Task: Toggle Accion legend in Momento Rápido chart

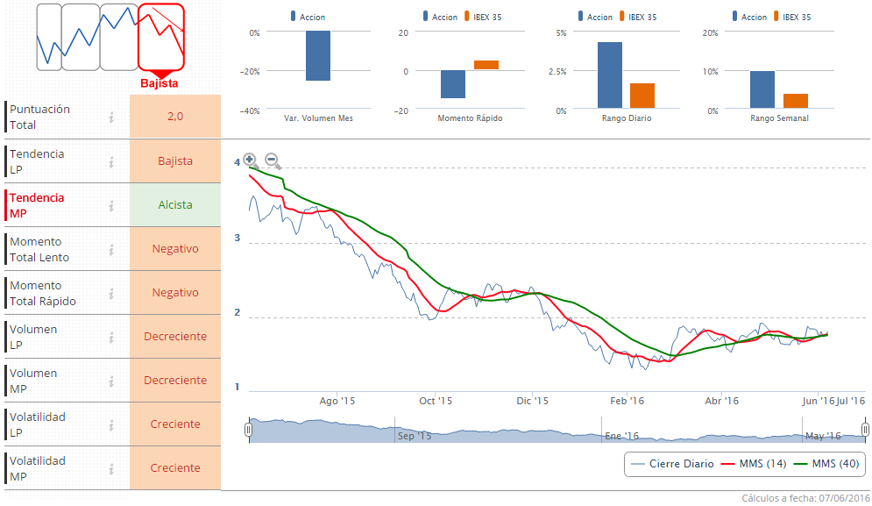Action: coord(441,17)
